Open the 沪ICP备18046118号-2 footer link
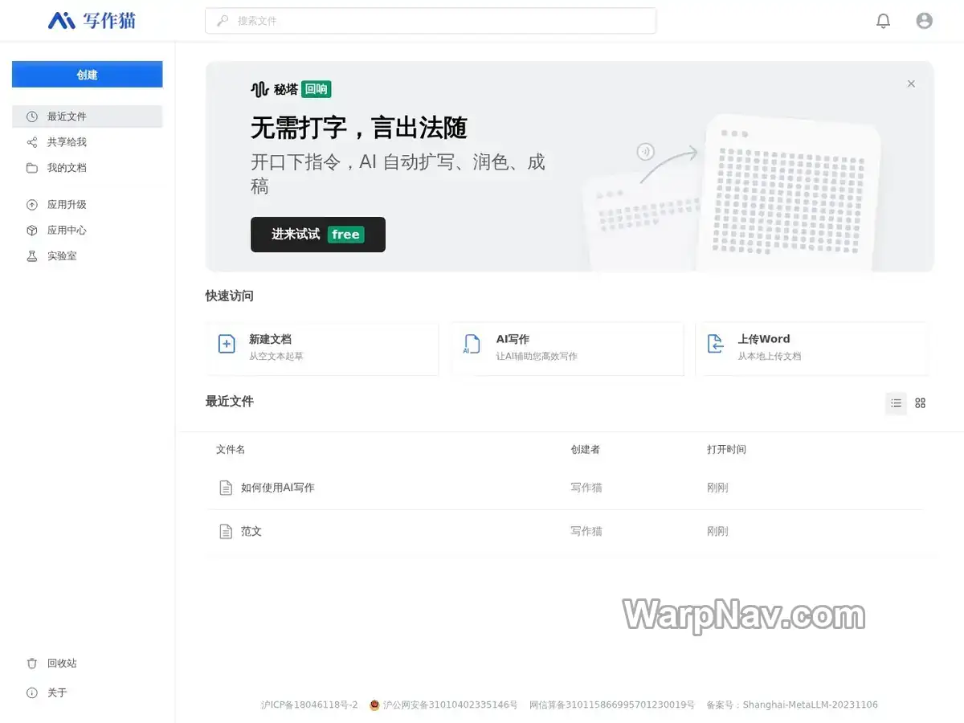This screenshot has width=964, height=723. [309, 705]
